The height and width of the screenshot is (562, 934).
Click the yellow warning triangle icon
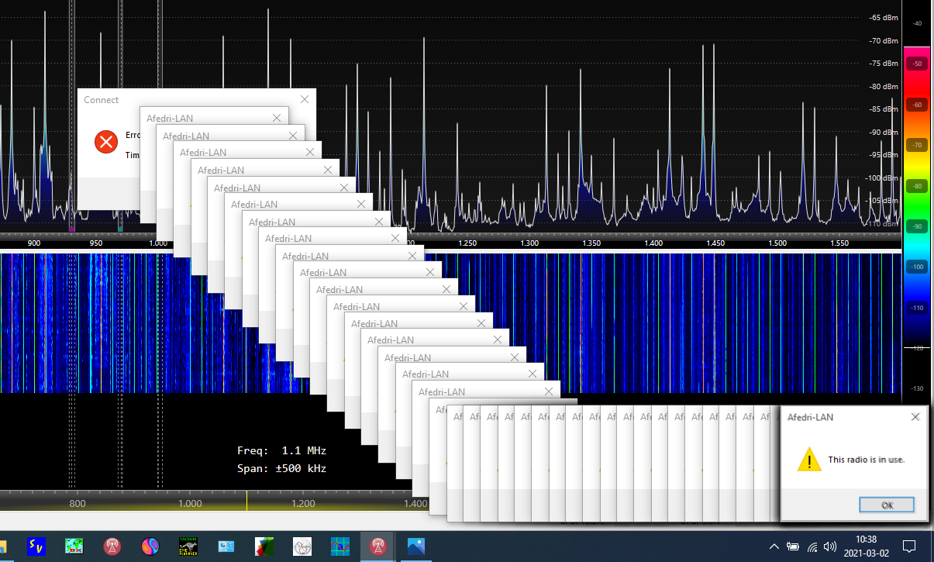coord(809,459)
